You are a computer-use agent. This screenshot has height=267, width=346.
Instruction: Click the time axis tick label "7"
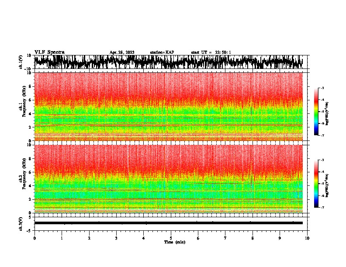[x=225, y=238]
